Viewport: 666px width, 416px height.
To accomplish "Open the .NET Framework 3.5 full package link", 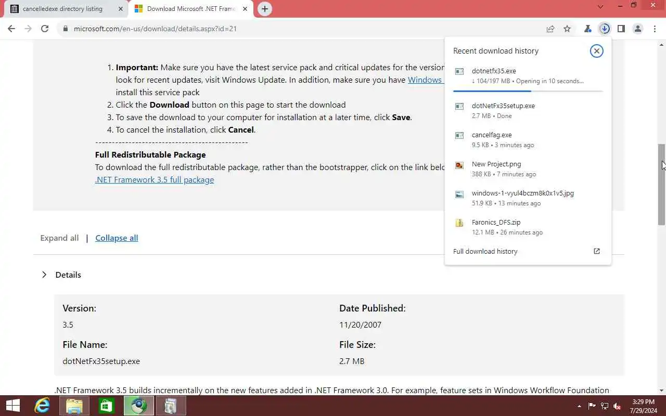I will click(155, 179).
